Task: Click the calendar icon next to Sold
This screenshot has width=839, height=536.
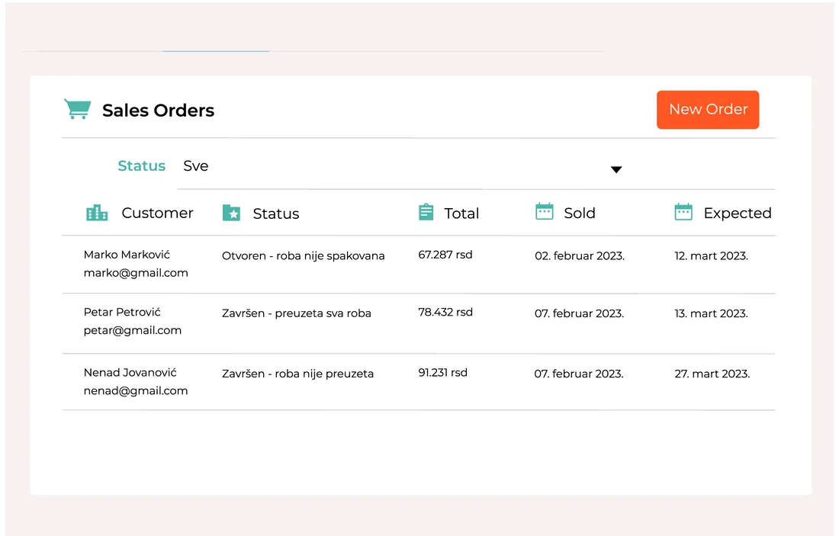Action: (544, 211)
